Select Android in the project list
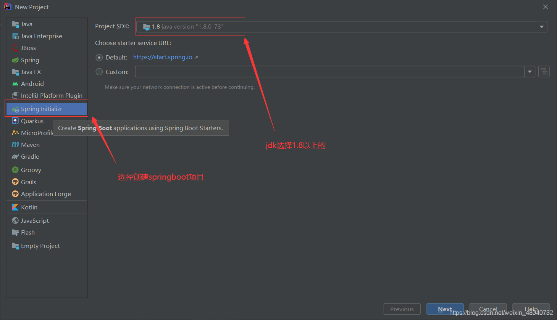 click(47, 84)
